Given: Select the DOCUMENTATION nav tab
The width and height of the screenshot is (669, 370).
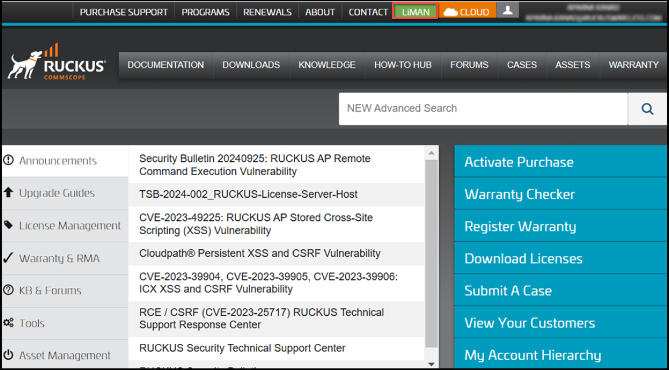Looking at the screenshot, I should pyautogui.click(x=165, y=65).
